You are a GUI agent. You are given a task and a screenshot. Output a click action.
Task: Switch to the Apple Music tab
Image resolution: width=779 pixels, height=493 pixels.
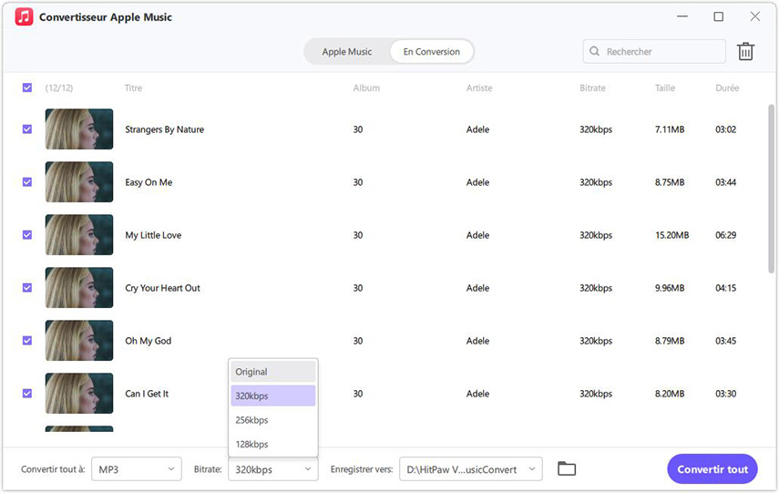pyautogui.click(x=347, y=52)
